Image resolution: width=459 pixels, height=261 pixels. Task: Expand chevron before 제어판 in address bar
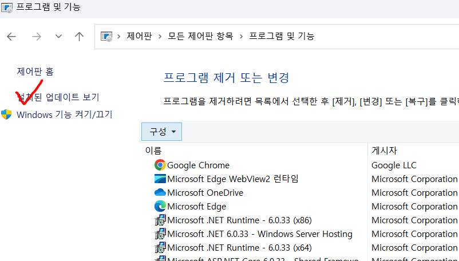tap(119, 37)
